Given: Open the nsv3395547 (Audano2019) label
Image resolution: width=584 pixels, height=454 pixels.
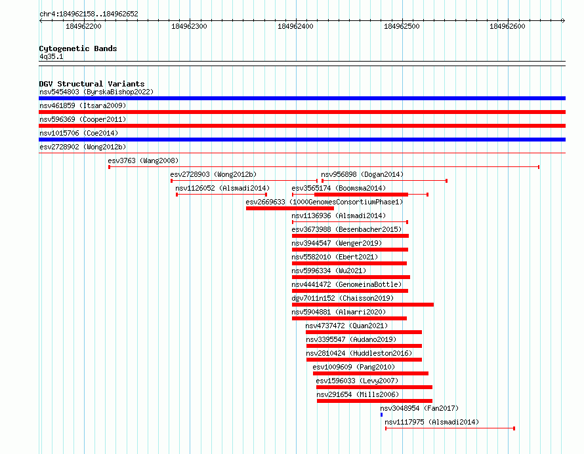Looking at the screenshot, I should tap(351, 339).
